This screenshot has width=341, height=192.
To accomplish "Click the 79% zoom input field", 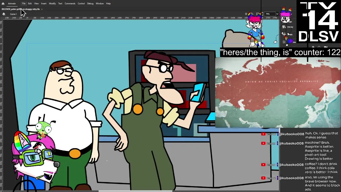I will click(270, 14).
